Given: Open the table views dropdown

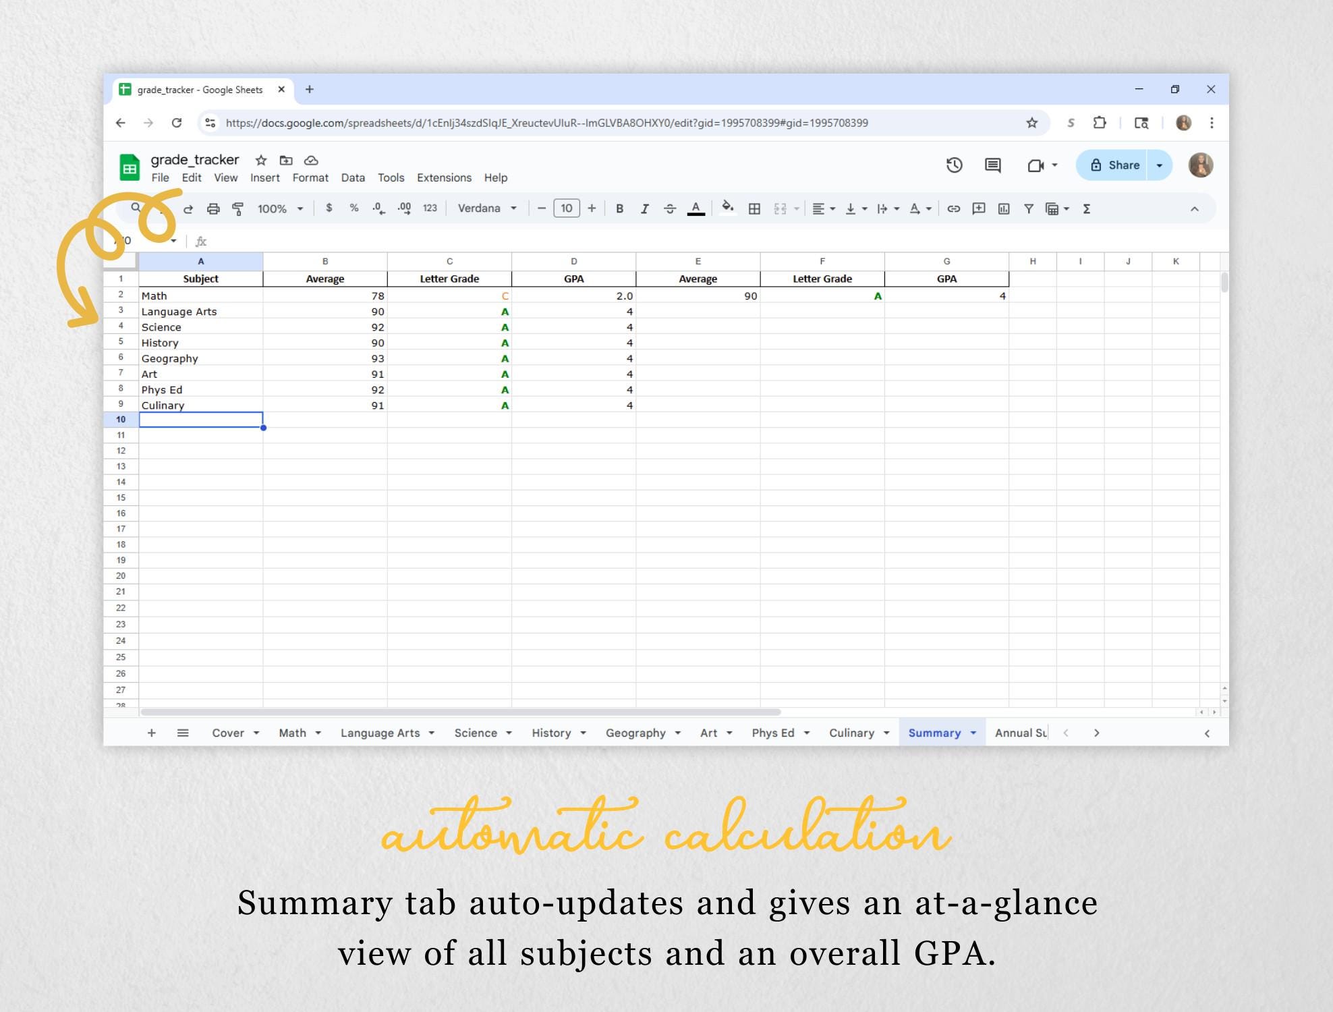Looking at the screenshot, I should [1057, 209].
